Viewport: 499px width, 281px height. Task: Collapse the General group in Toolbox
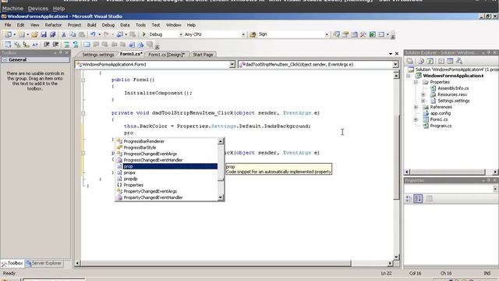tap(5, 60)
